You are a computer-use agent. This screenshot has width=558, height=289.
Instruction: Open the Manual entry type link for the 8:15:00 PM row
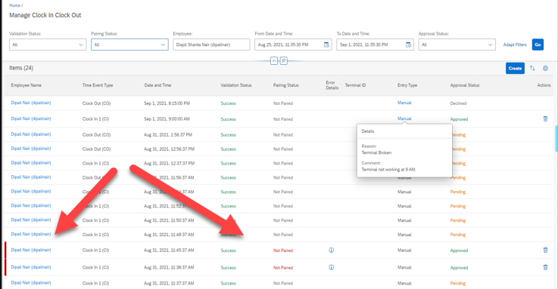pyautogui.click(x=404, y=103)
